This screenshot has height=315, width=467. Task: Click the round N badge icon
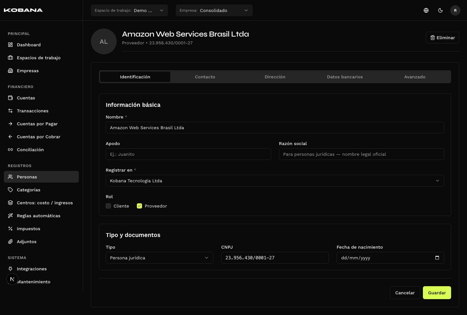coord(12,279)
